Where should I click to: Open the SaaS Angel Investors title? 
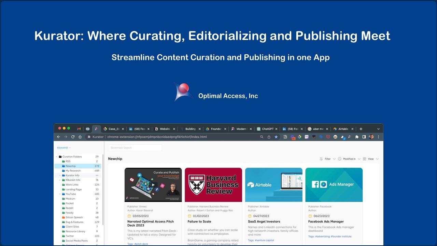tap(264, 221)
